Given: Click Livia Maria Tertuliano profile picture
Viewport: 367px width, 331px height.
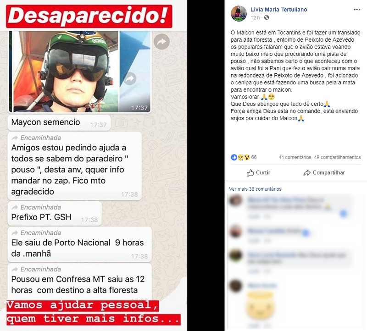Looking at the screenshot, I should click(x=239, y=14).
